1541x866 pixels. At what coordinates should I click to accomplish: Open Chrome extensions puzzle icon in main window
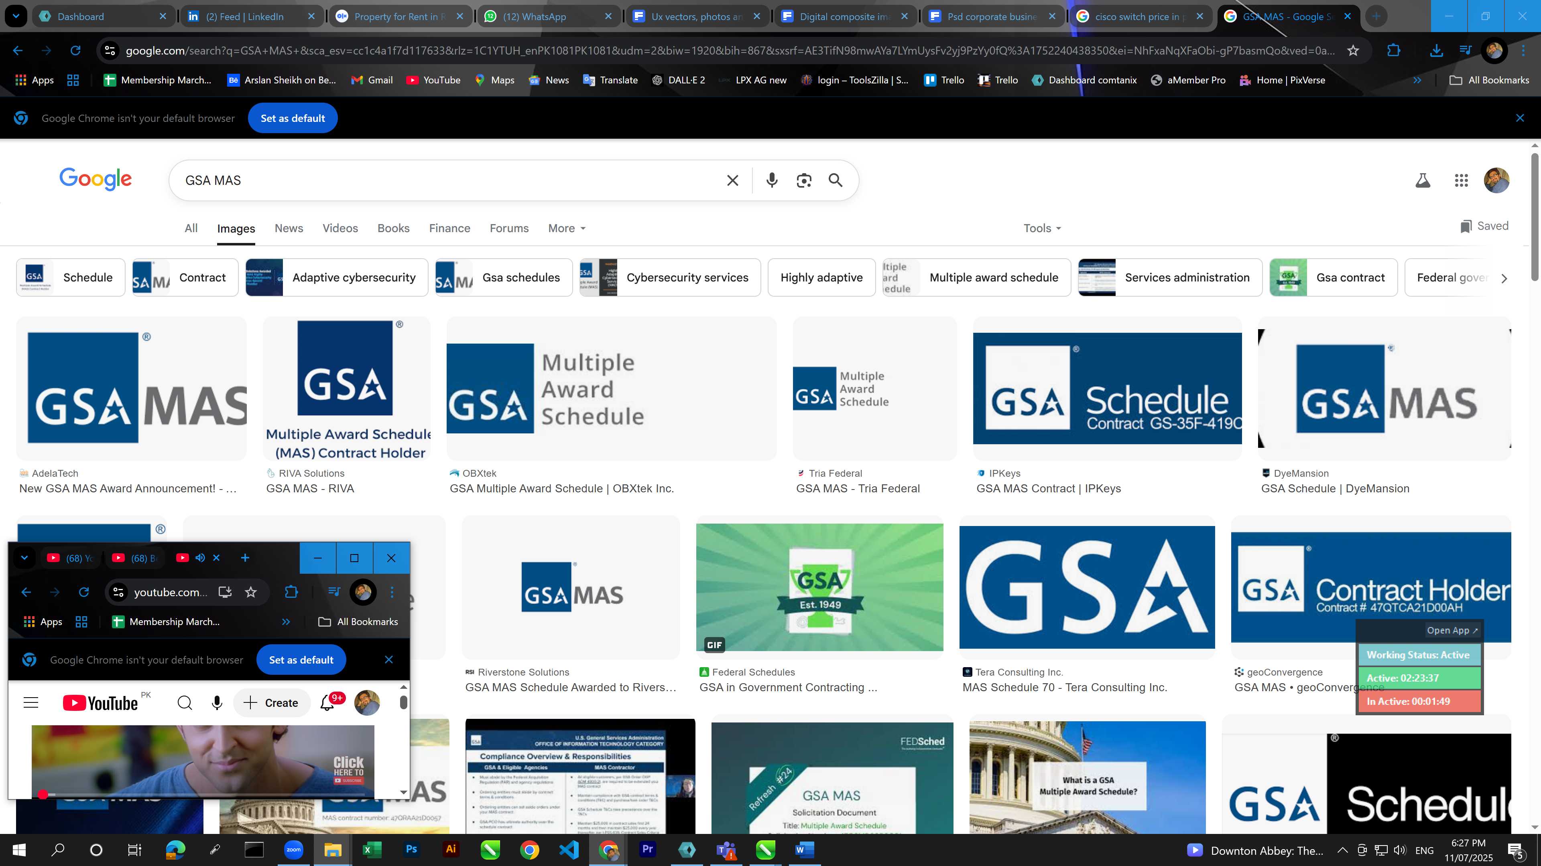[1393, 51]
